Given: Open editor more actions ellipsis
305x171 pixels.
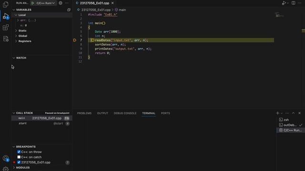Looking at the screenshot, I should click(x=300, y=3).
